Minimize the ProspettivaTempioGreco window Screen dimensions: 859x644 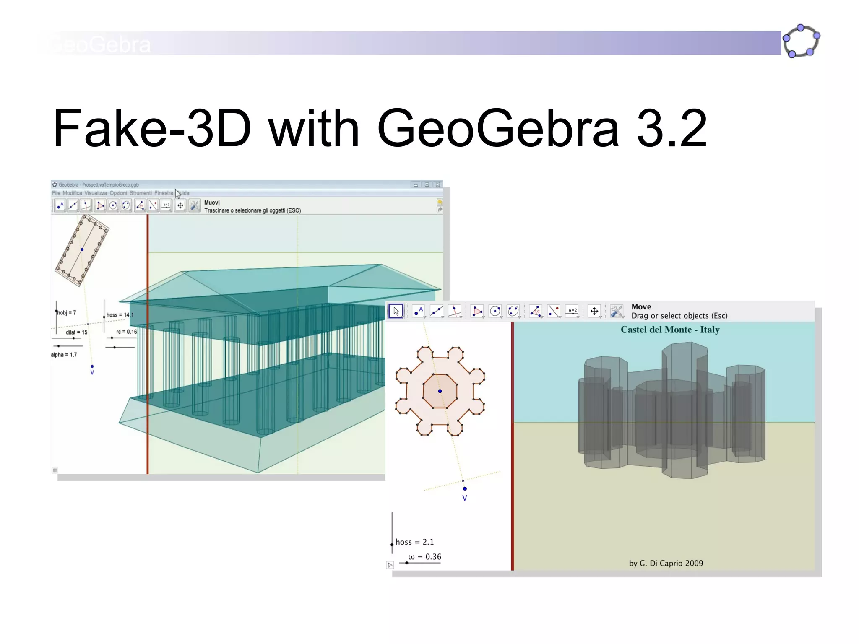coord(416,185)
